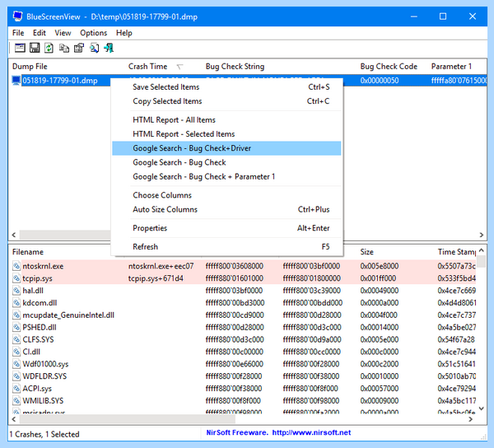Open Choose Columns from context menu
This screenshot has width=494, height=448.
pos(226,195)
